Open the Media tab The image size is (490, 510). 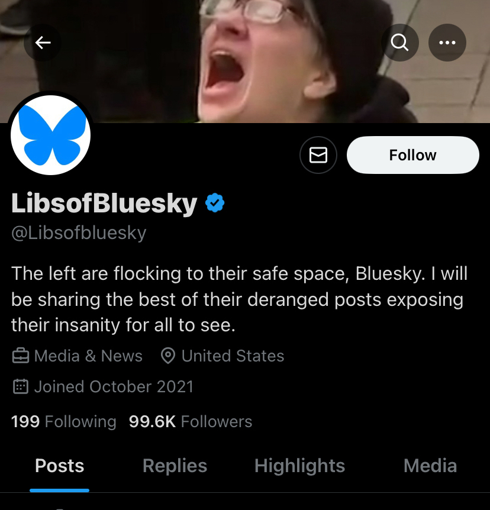pyautogui.click(x=430, y=466)
